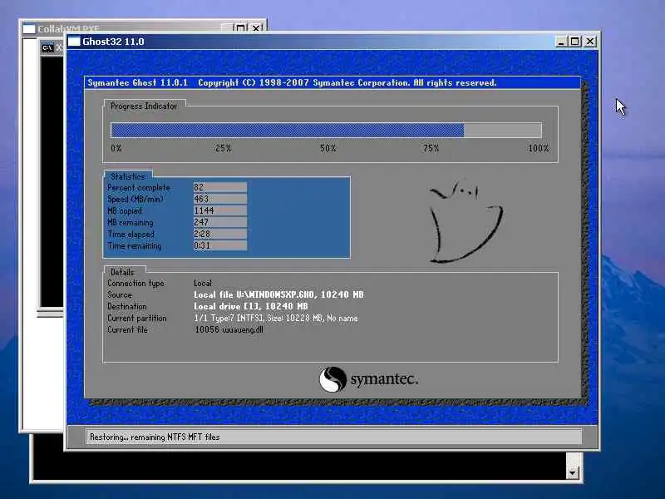Click the 0% progress marker
Image resolution: width=665 pixels, height=499 pixels.
(x=116, y=149)
